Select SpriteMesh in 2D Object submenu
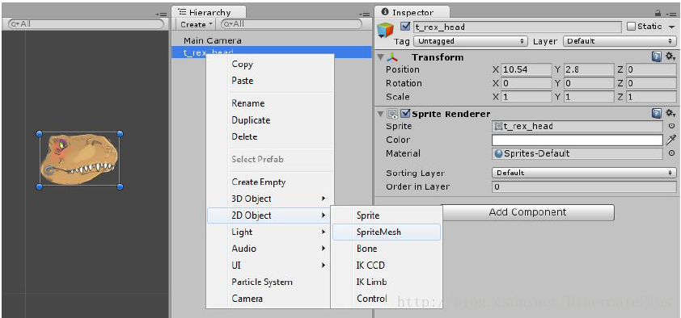The width and height of the screenshot is (681, 318). [387, 232]
